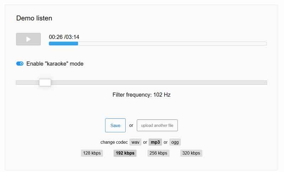Click the "Demo listen" heading
The image size is (284, 172).
pyautogui.click(x=34, y=18)
